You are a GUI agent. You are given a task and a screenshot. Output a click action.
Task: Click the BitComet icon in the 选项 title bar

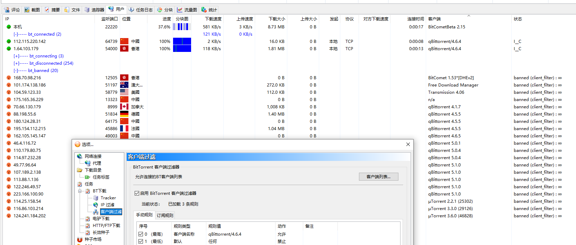(78, 144)
